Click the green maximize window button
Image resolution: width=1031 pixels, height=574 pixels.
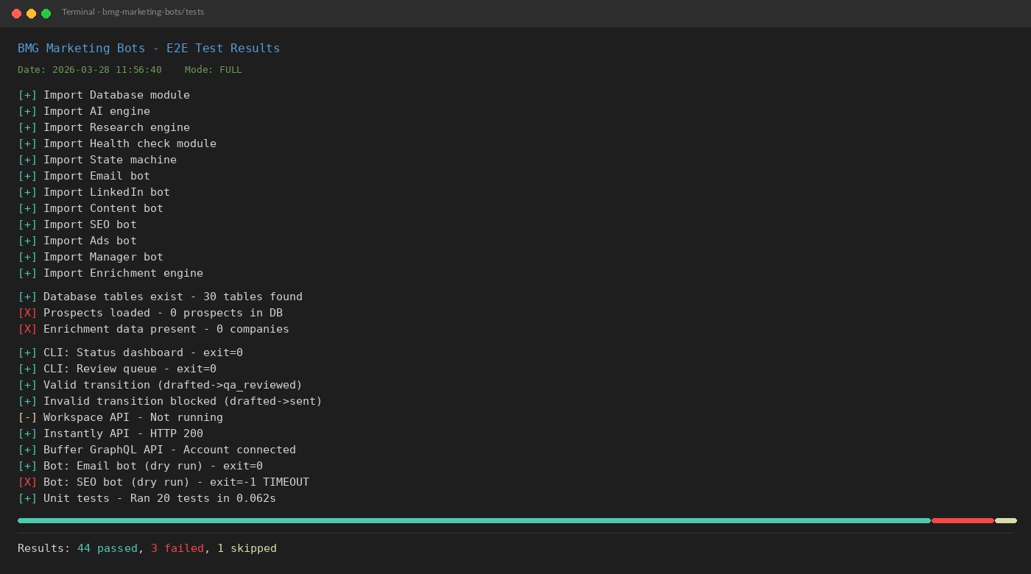[46, 13]
